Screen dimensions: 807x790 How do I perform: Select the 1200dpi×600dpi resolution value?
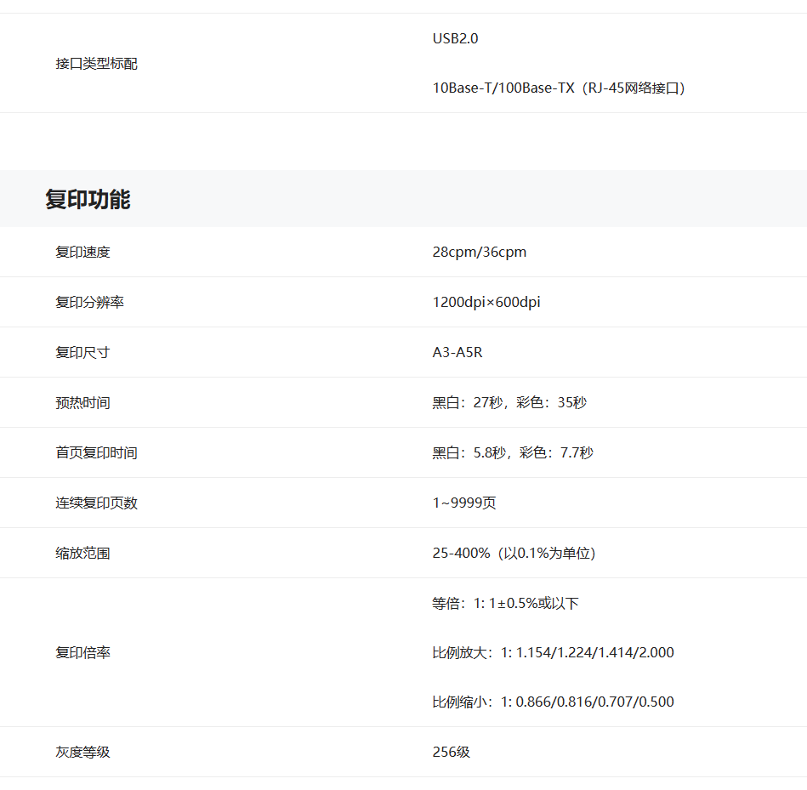coord(486,302)
